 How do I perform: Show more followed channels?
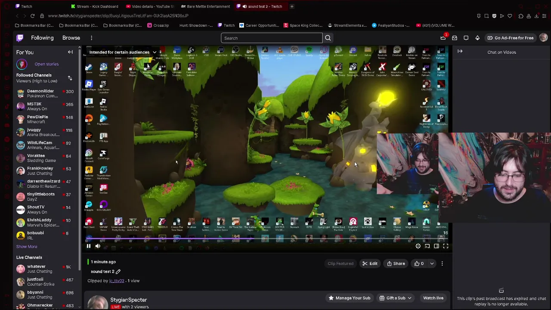coord(27,247)
